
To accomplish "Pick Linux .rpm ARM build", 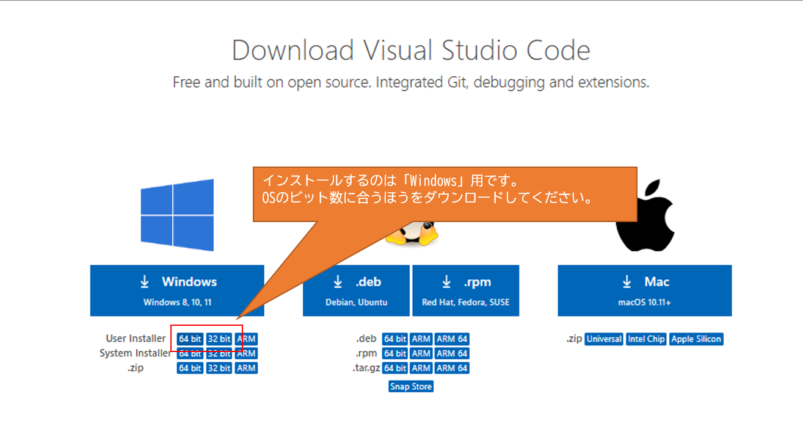I will pyautogui.click(x=421, y=353).
